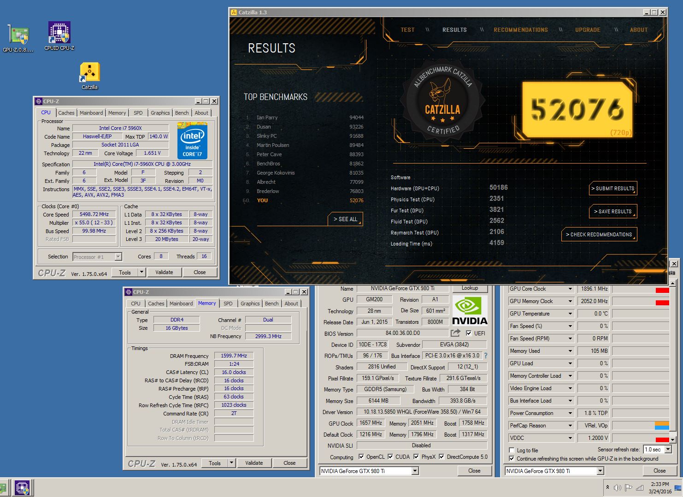Open the Fan Speed (RPM) sensor dropdown
This screenshot has height=497, width=683.
570,339
